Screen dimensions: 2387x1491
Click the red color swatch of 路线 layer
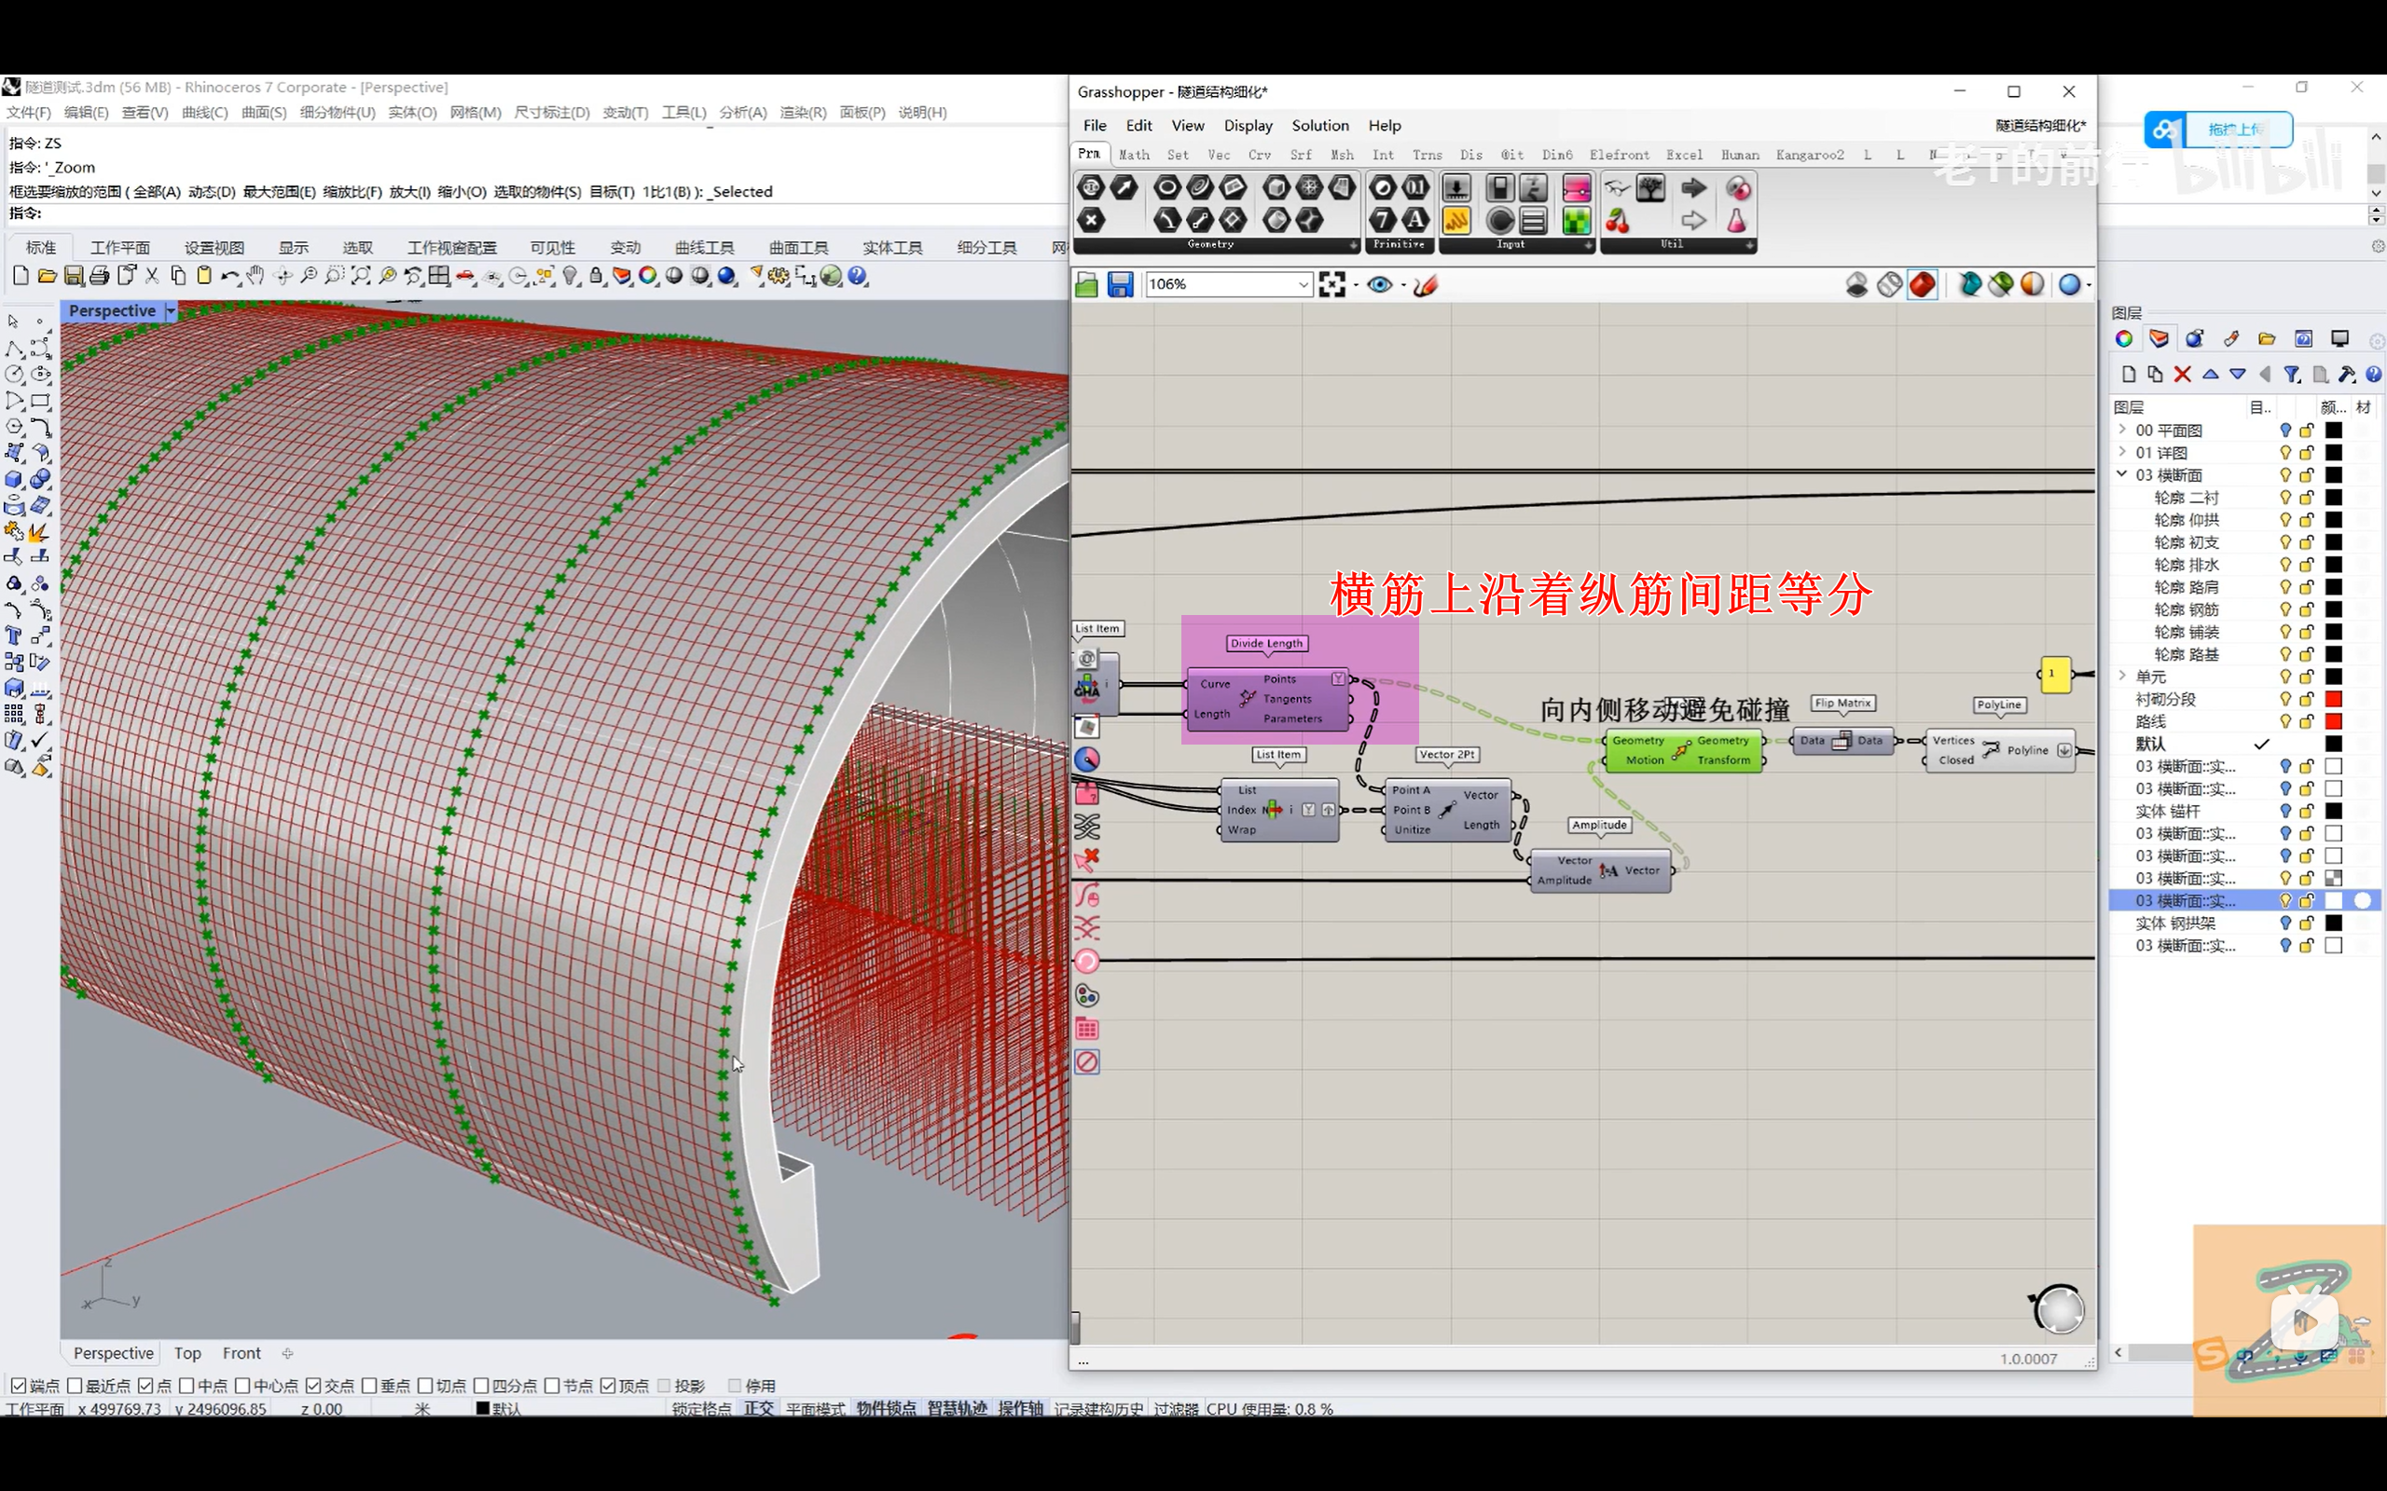click(x=2333, y=722)
